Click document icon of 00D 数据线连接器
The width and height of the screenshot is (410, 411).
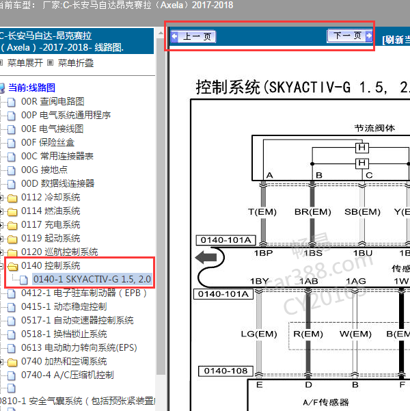(x=11, y=184)
